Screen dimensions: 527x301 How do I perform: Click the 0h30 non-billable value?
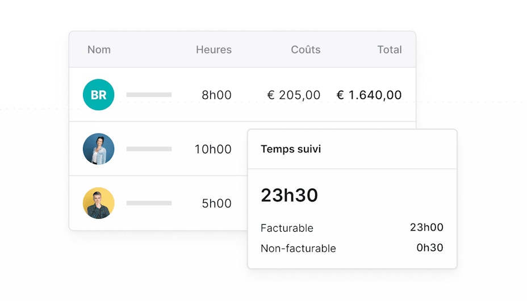[x=430, y=248]
